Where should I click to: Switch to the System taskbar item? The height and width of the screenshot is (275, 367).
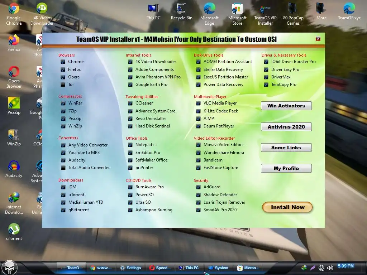pos(218,268)
